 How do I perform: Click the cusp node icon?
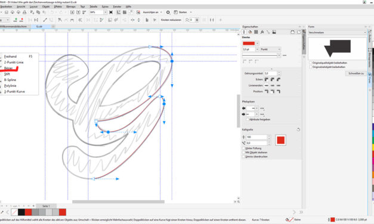click(x=60, y=20)
